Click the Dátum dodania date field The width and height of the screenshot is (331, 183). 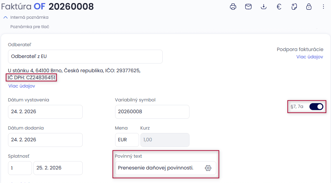[x=45, y=140]
